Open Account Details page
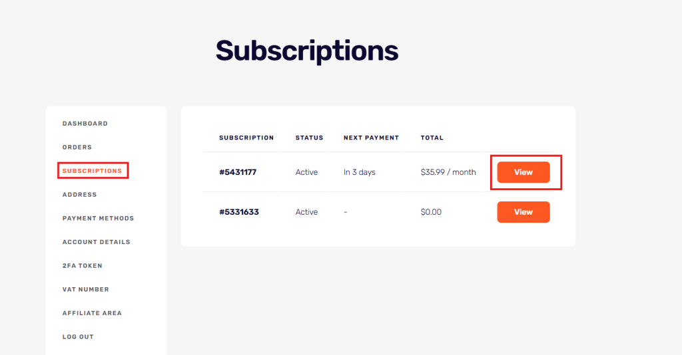Screen dimensions: 682x355 pyautogui.click(x=96, y=242)
